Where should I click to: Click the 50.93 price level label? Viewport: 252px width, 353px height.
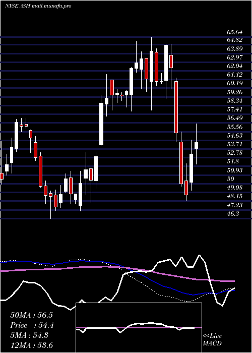click(x=235, y=170)
